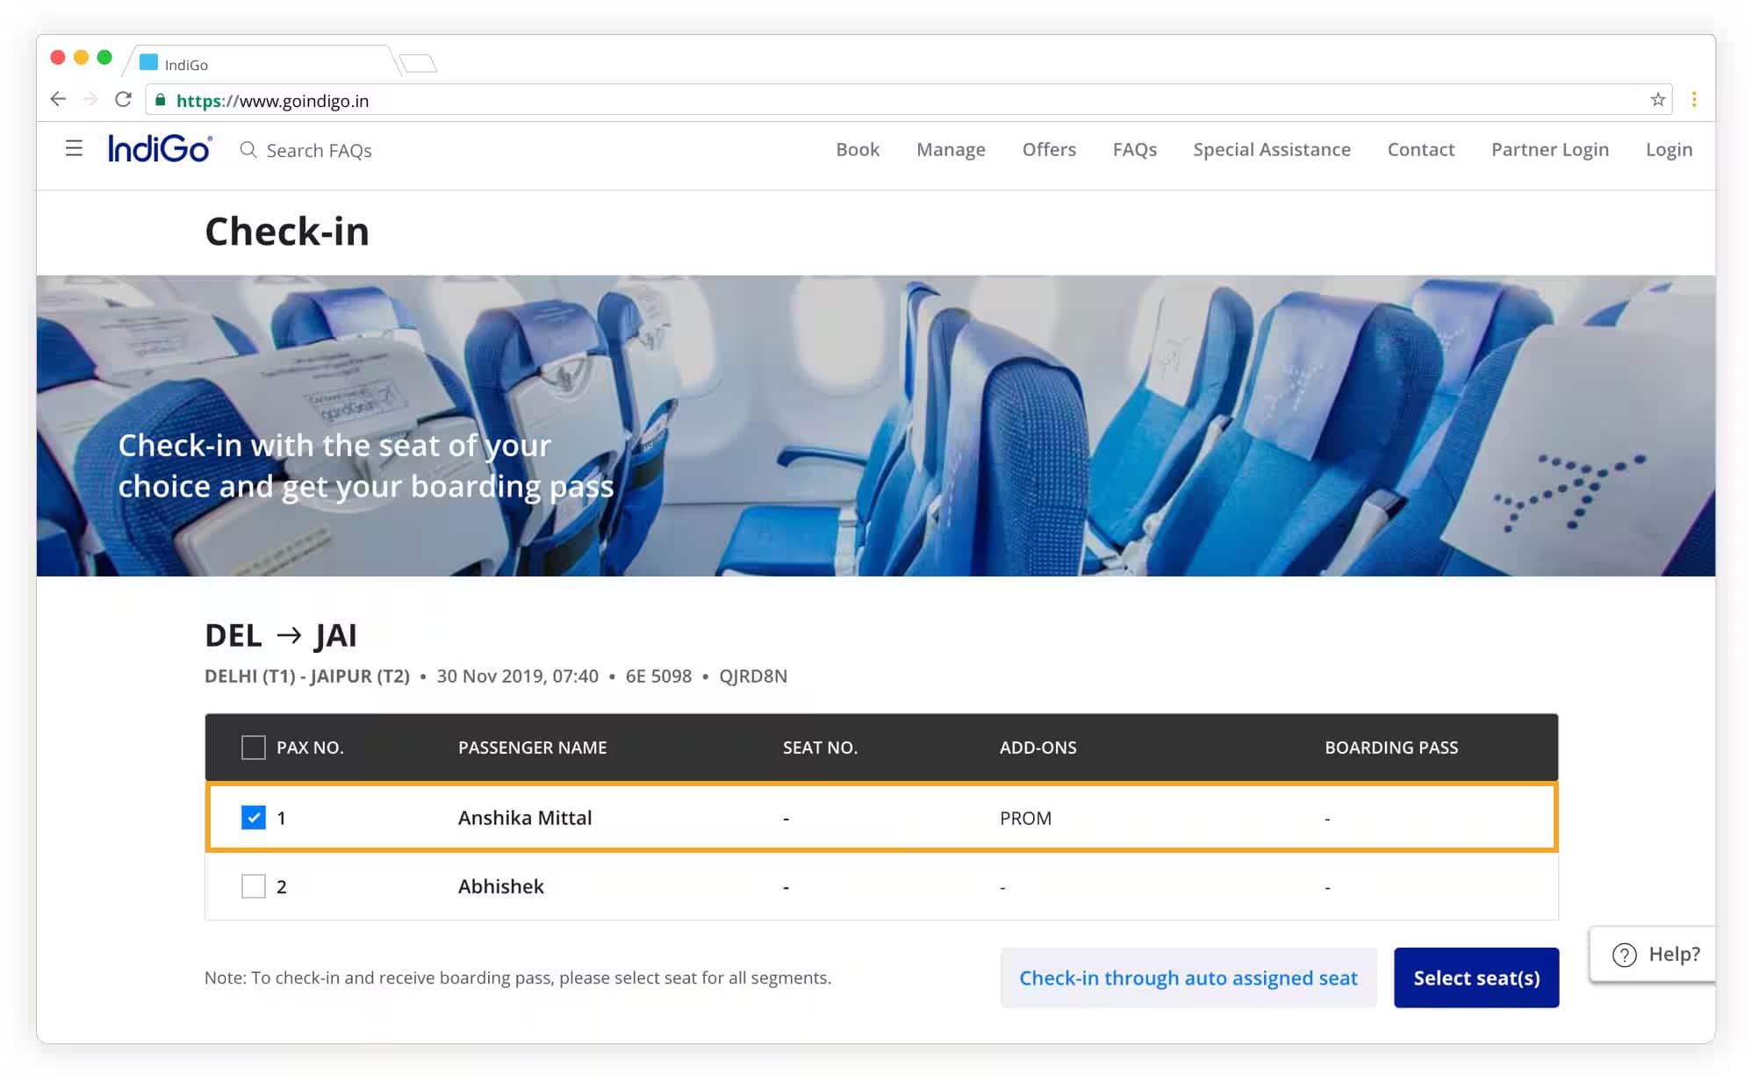
Task: Uncheck passenger 1 Anshika Mittal checkbox
Action: point(253,818)
